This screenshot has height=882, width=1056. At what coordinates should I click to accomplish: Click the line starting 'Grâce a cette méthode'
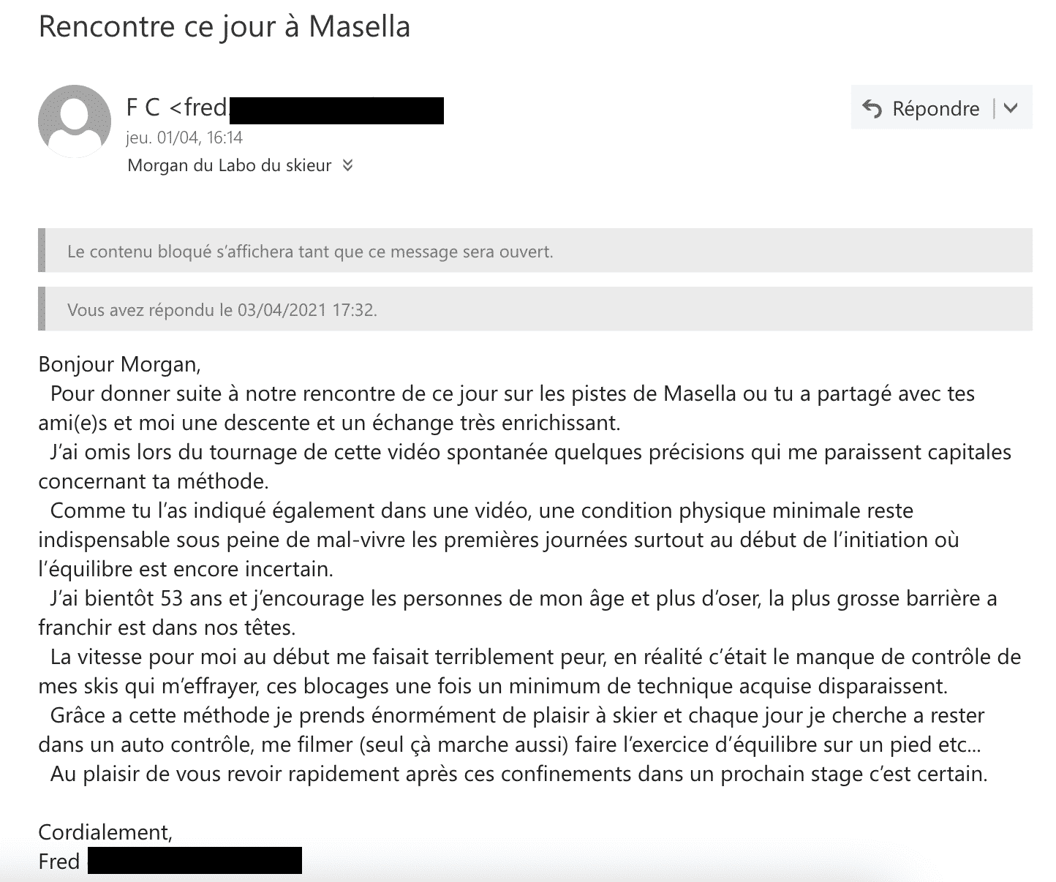tap(518, 715)
